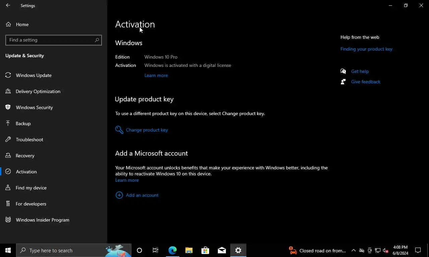Open Task View from the taskbar
The width and height of the screenshot is (429, 257).
pyautogui.click(x=156, y=250)
